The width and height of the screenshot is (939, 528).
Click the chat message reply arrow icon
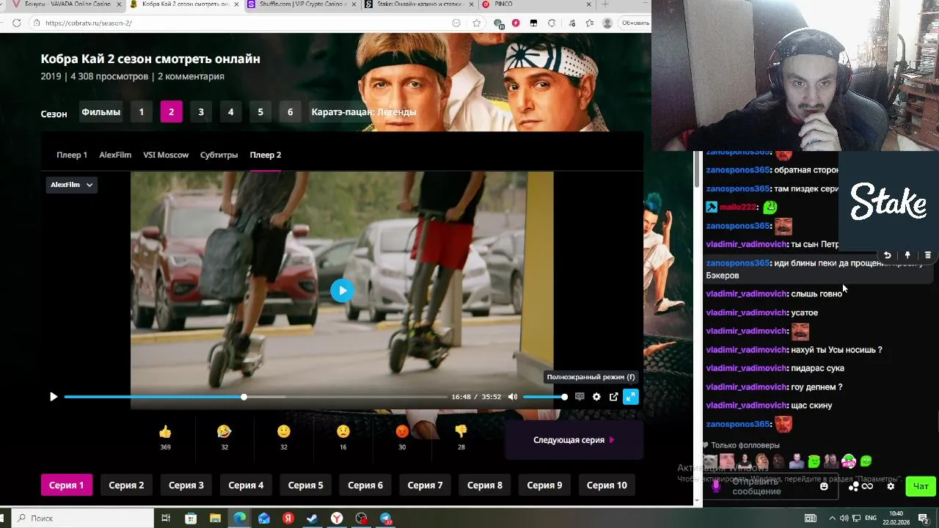point(887,255)
